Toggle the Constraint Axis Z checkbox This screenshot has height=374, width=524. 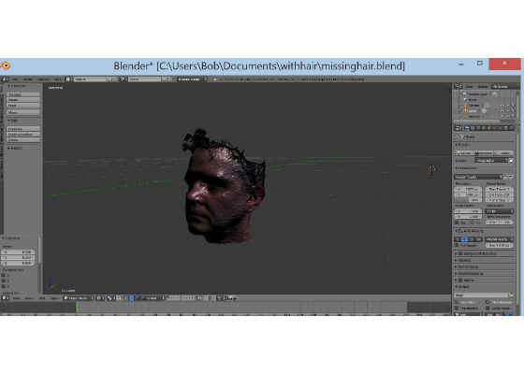coord(4,286)
